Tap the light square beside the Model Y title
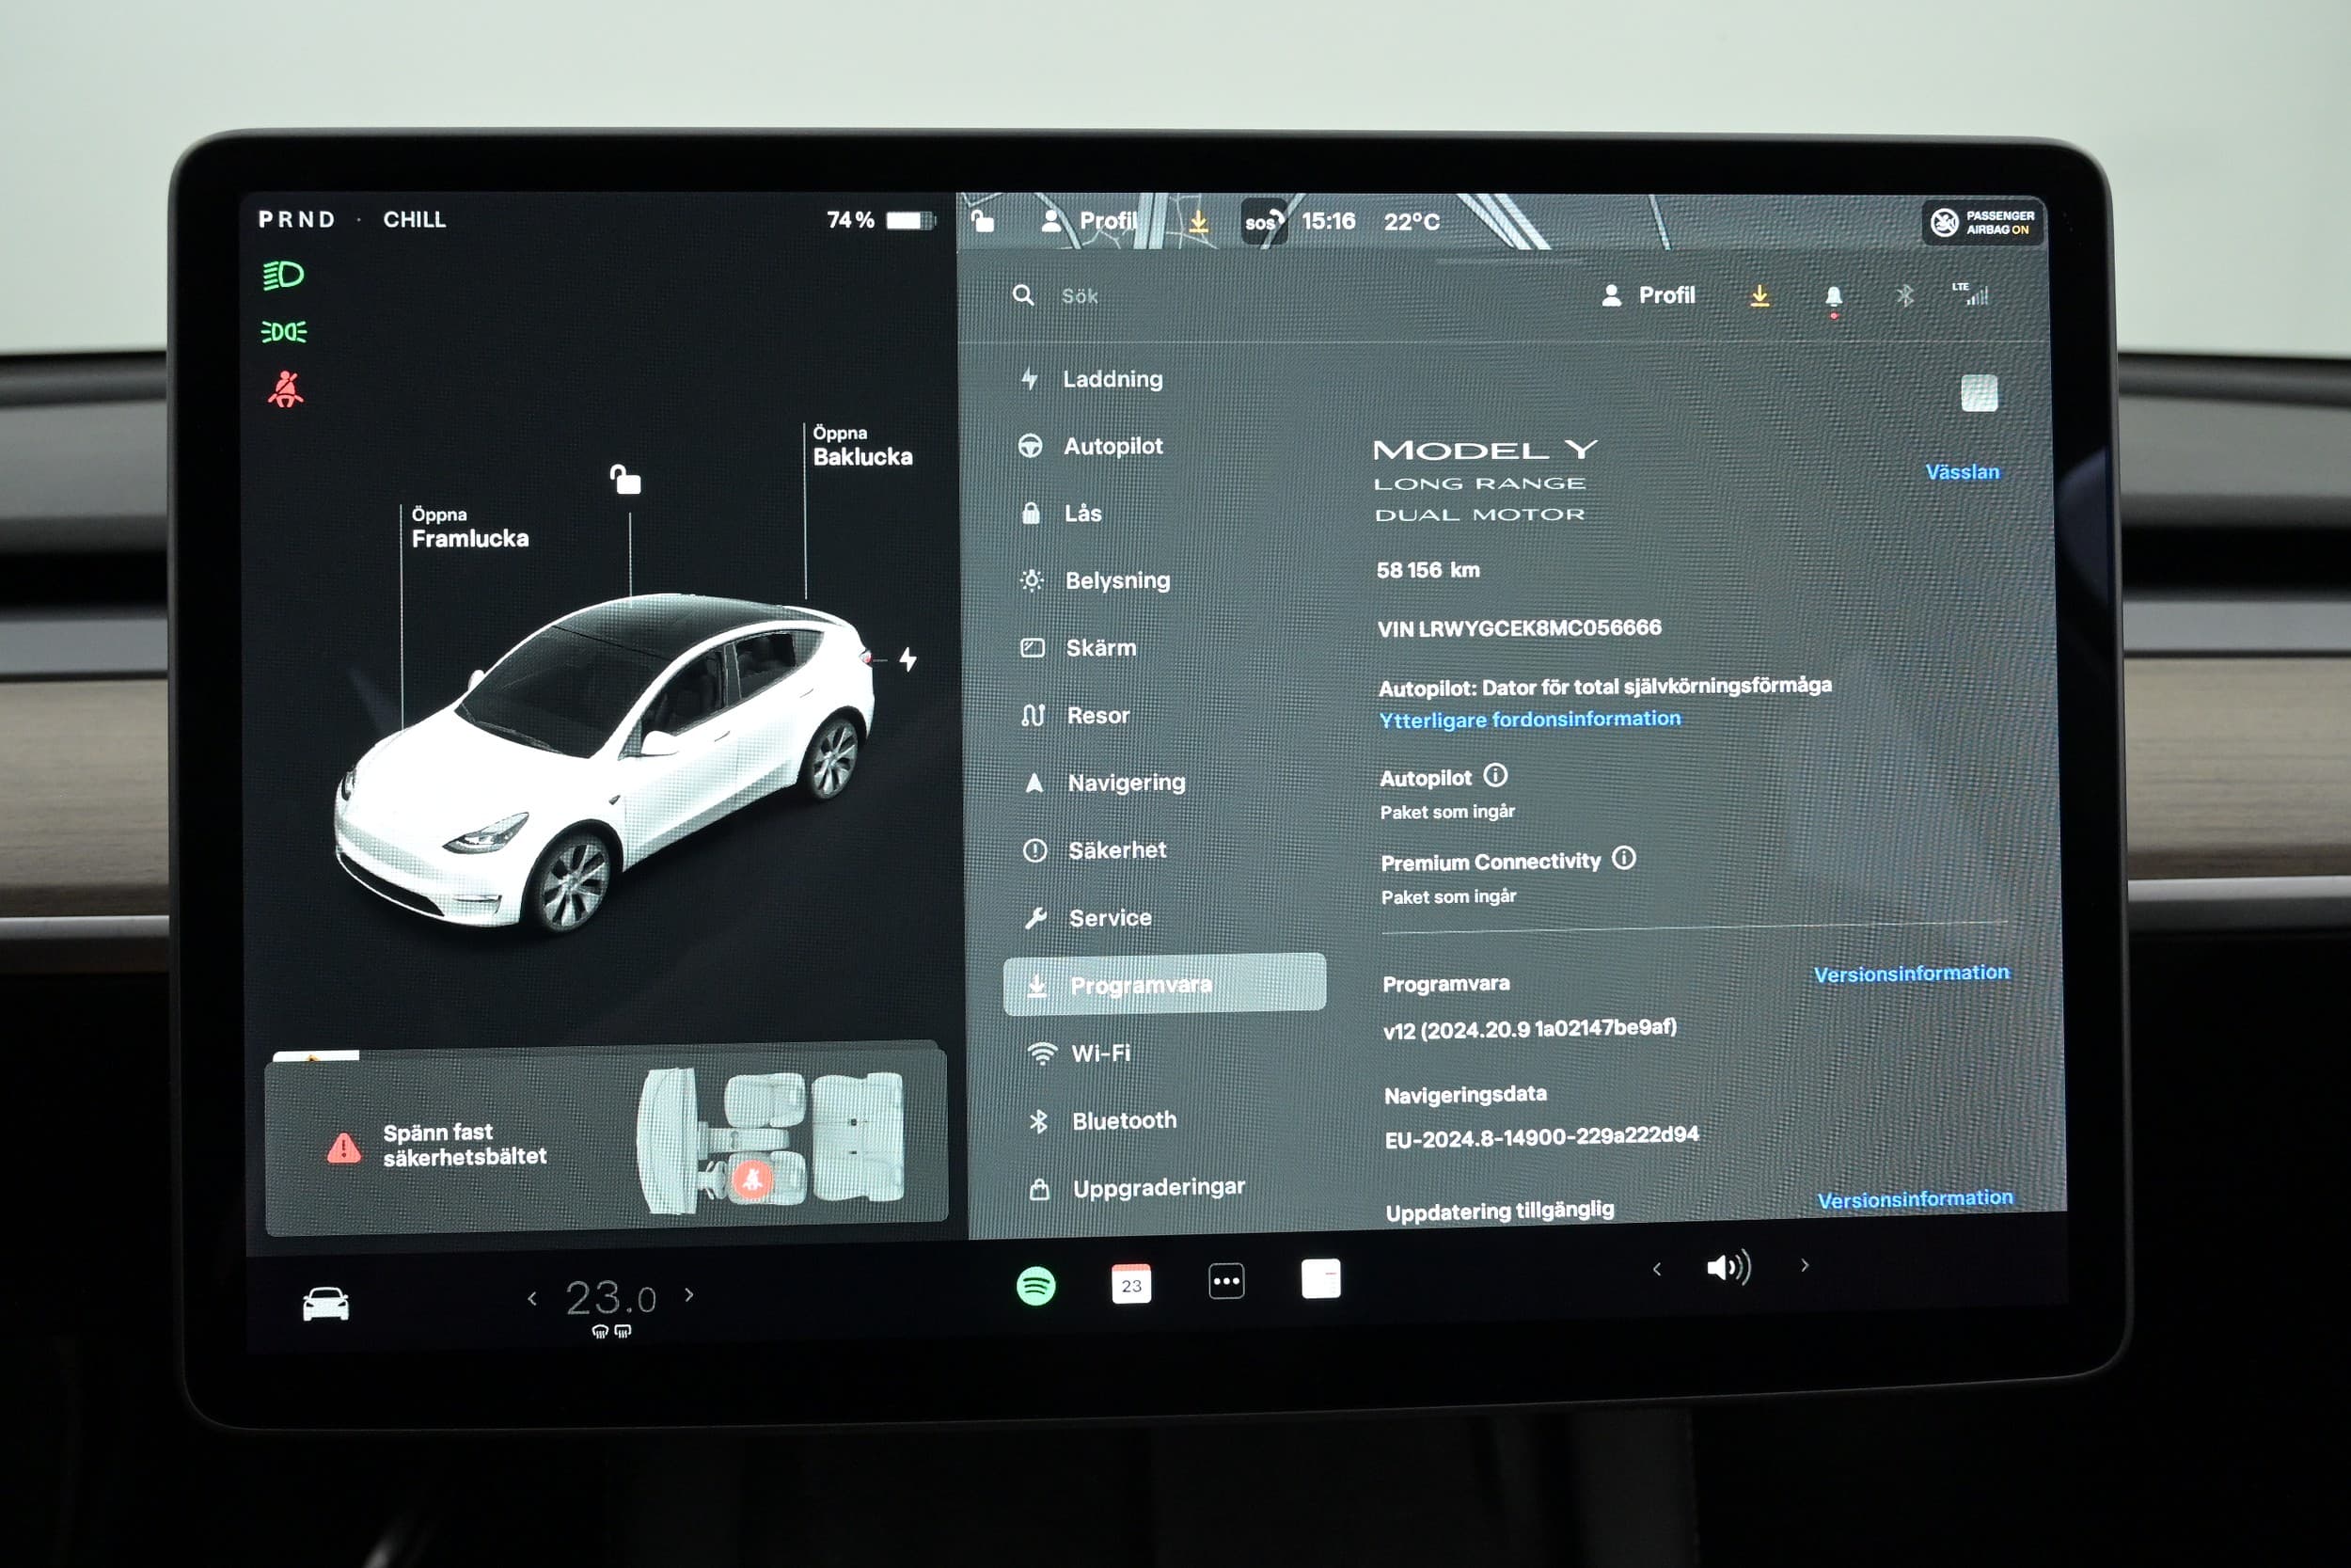Screen dimensions: 2351x1568 point(1979,393)
